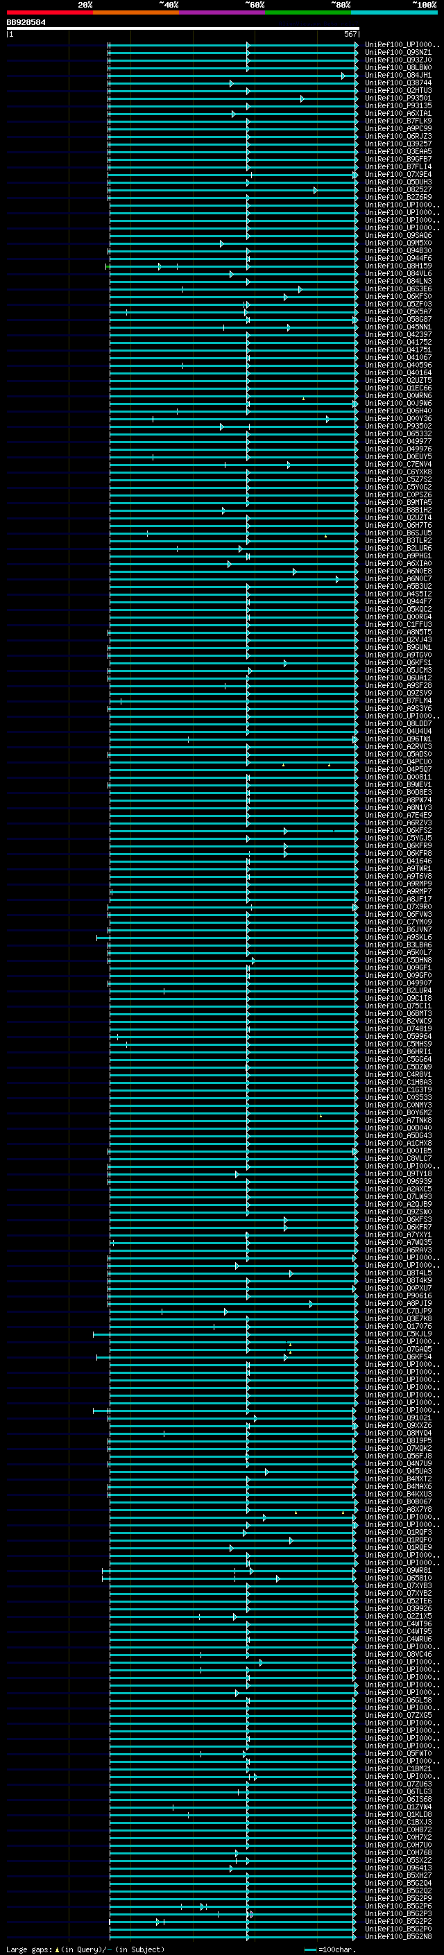444x1955 pixels.
Task: Select the label UniRef100_B5G2P2
Action: click(x=398, y=1921)
